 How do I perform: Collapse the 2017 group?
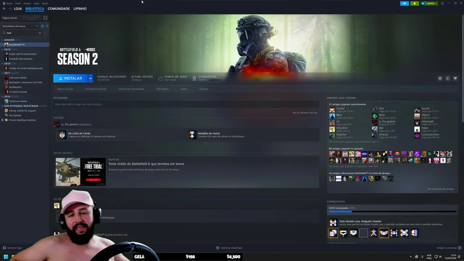[3, 73]
